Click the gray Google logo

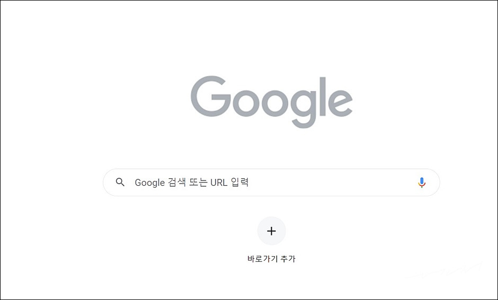click(272, 102)
